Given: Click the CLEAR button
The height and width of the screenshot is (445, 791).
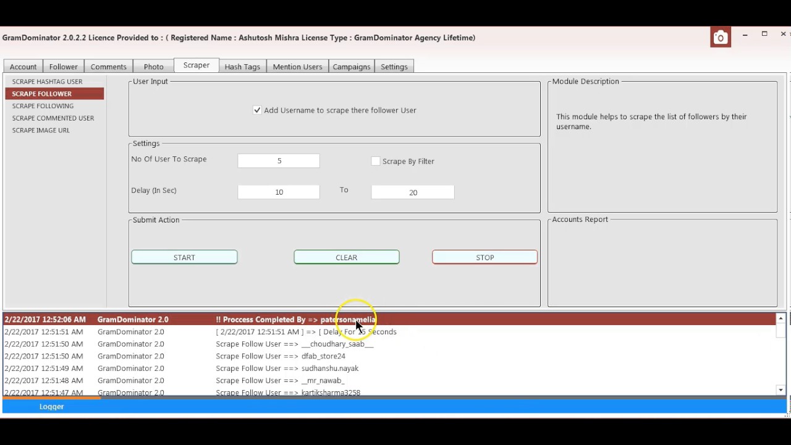Looking at the screenshot, I should coord(347,257).
